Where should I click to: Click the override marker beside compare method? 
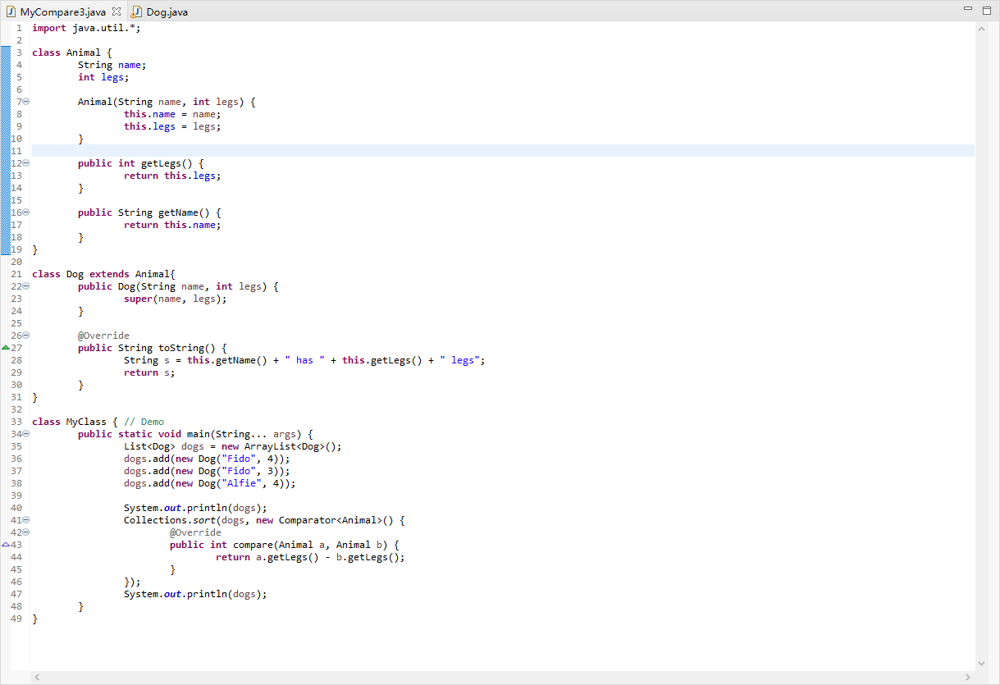point(7,544)
